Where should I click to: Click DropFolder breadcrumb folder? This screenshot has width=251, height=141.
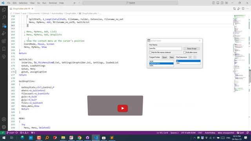[71, 13]
